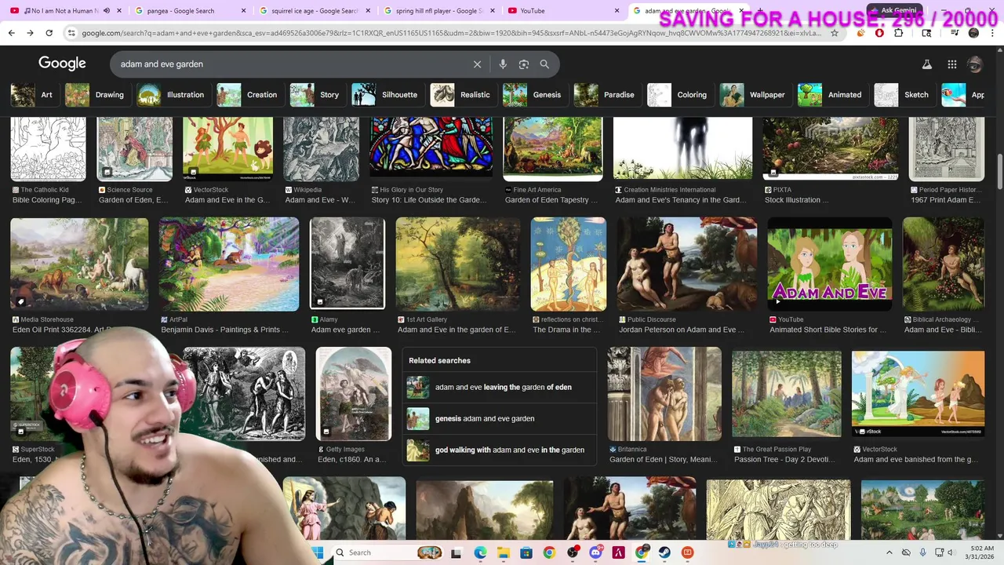Viewport: 1004px width, 565px height.
Task: Go to Google home via the logo
Action: point(62,64)
